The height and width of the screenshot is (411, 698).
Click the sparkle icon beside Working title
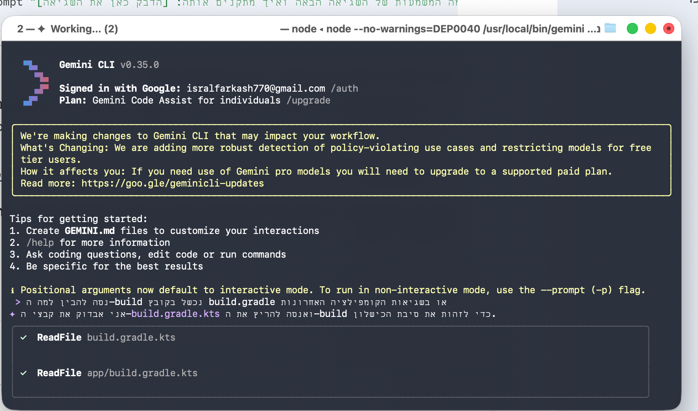(x=42, y=29)
